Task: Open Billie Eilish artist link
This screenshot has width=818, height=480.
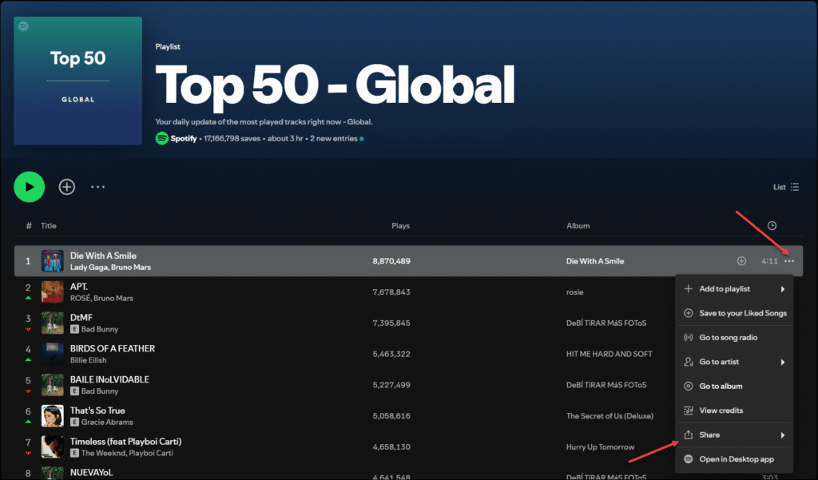Action: click(88, 360)
